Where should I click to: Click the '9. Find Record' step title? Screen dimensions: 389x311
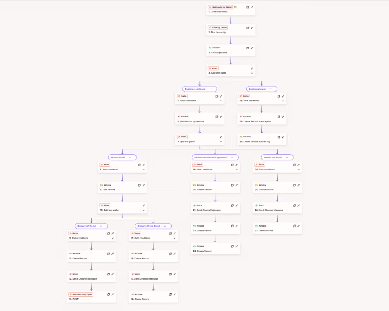coord(108,190)
